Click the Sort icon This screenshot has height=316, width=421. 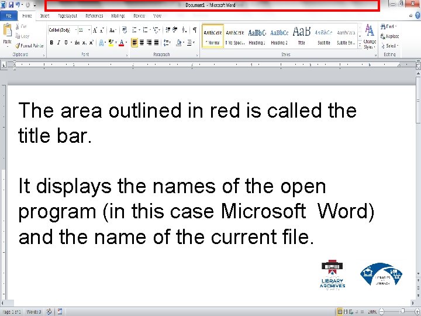point(184,30)
